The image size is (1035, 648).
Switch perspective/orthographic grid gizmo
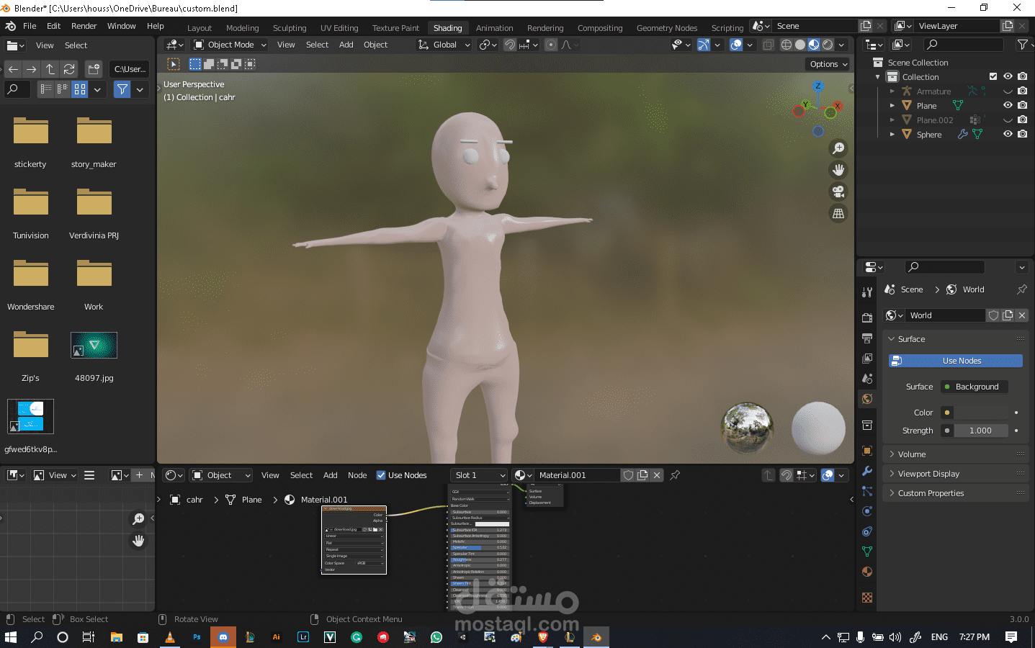pos(838,213)
